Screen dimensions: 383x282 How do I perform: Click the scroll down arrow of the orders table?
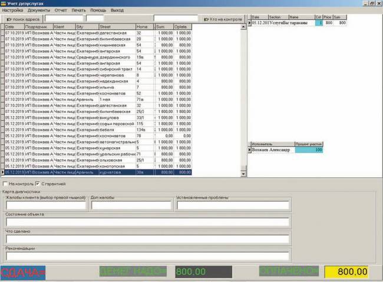[x=243, y=173]
